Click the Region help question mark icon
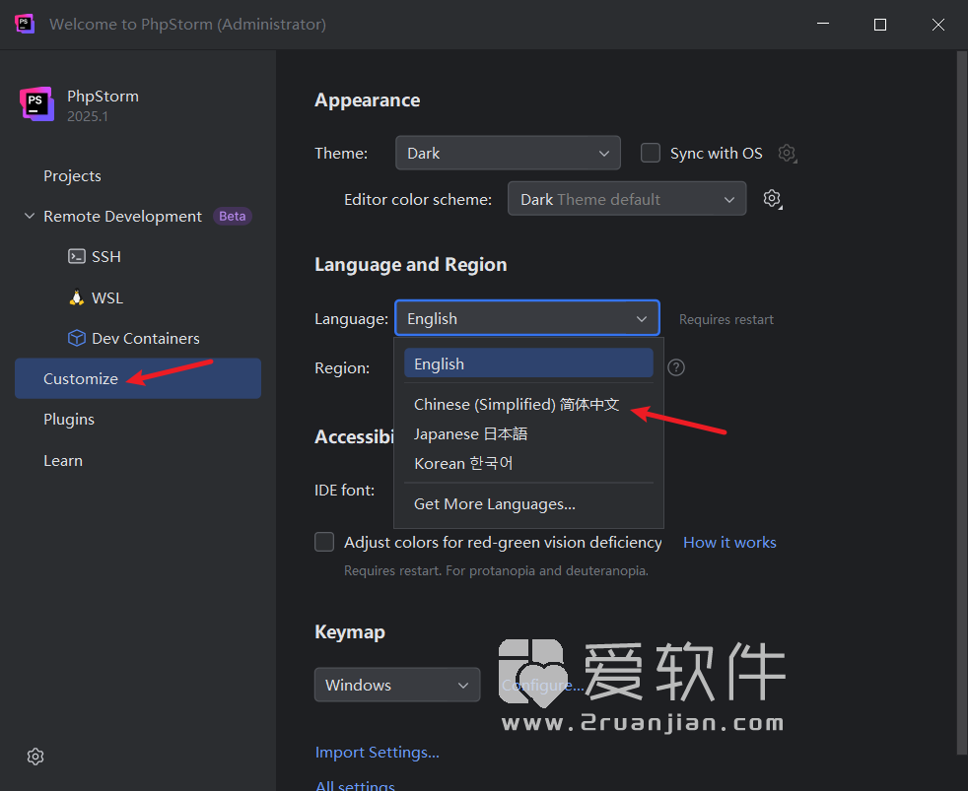 click(x=676, y=367)
